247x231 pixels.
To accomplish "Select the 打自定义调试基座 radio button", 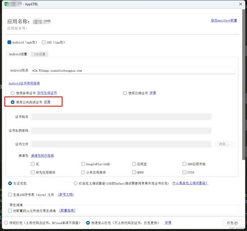I will coord(75,184).
